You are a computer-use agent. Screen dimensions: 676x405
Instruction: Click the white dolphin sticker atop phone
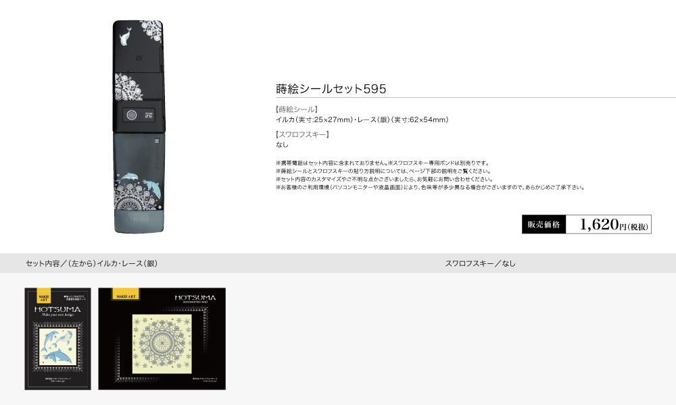pyautogui.click(x=126, y=36)
